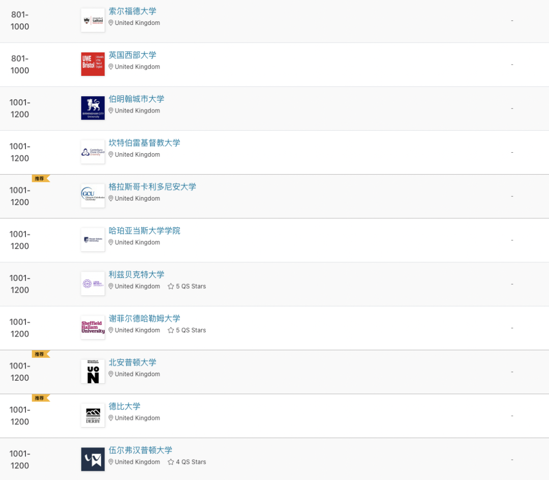Open 英国西部大学 university page
This screenshot has width=549, height=480.
coord(132,55)
